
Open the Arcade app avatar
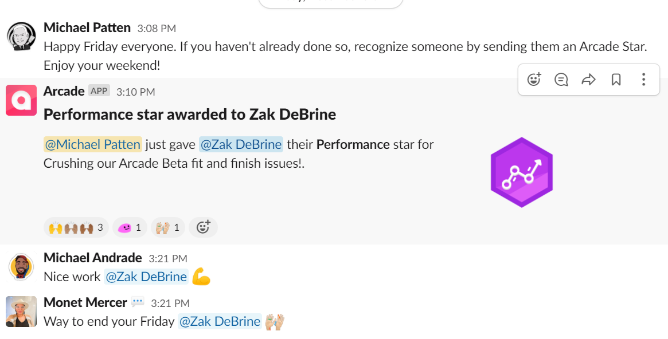pos(21,100)
